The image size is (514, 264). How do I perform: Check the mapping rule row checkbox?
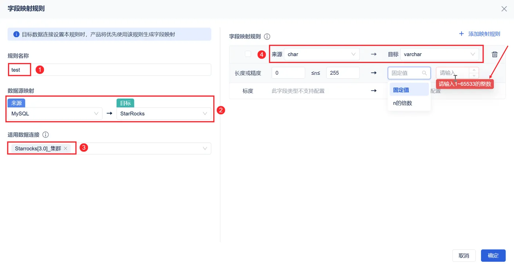click(248, 54)
